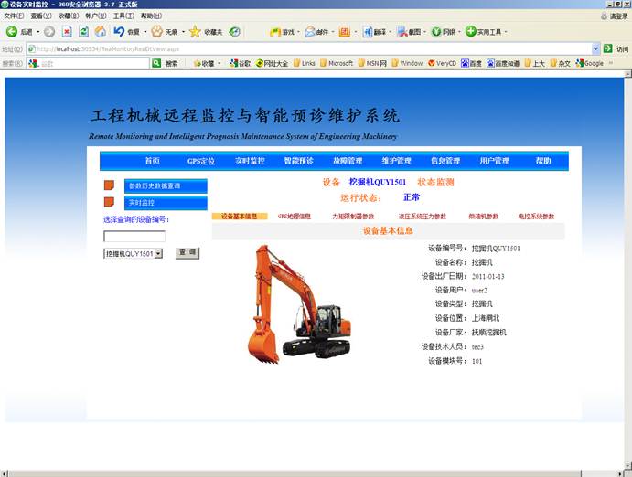Click the Home icon in browser toolbar
Image resolution: width=632 pixels, height=477 pixels.
[100, 32]
